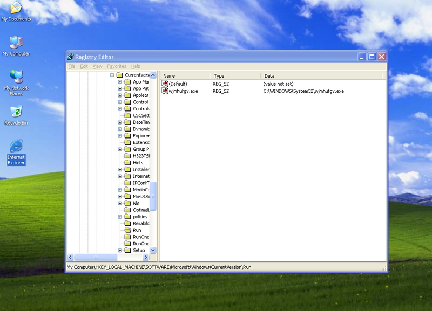The width and height of the screenshot is (432, 311).
Task: Open the File menu
Action: coord(72,66)
